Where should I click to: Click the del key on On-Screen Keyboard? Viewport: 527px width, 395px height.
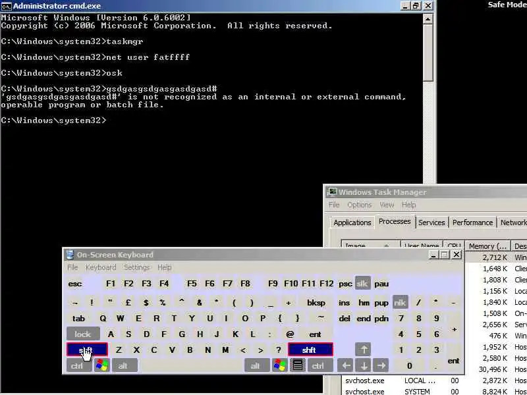pos(345,318)
